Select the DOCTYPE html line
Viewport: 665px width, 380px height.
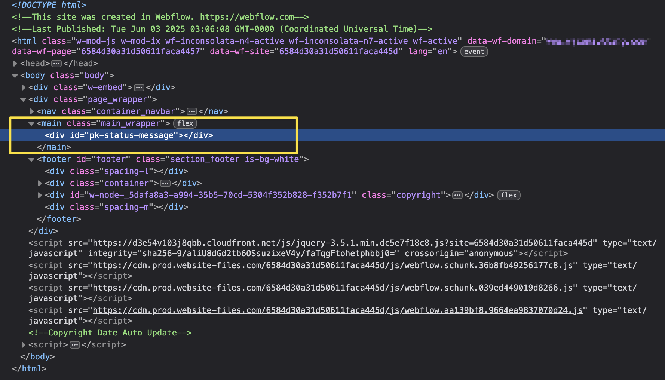[x=49, y=5]
